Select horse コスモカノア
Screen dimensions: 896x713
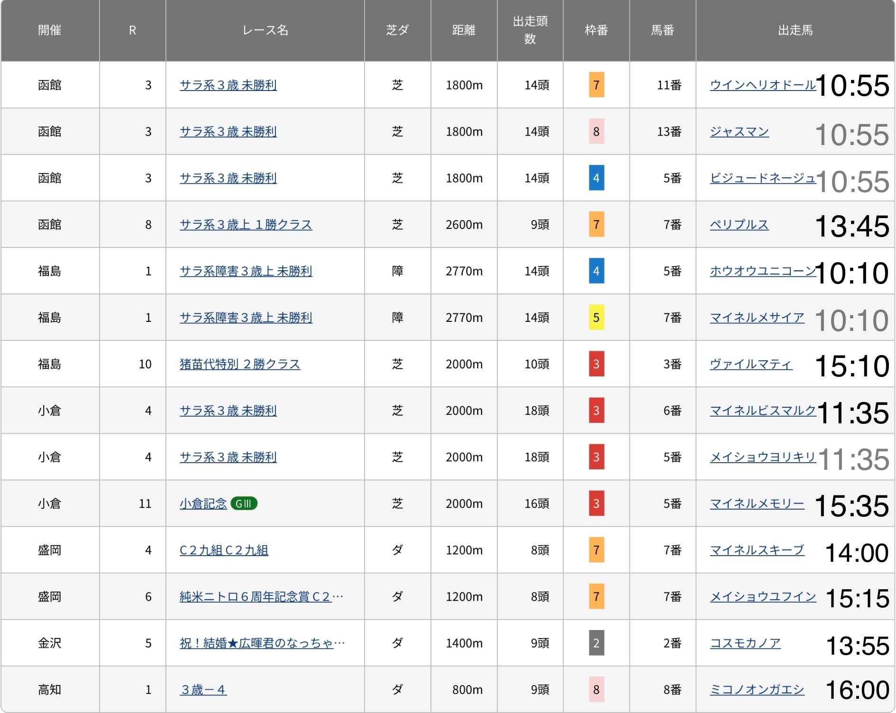(x=745, y=643)
